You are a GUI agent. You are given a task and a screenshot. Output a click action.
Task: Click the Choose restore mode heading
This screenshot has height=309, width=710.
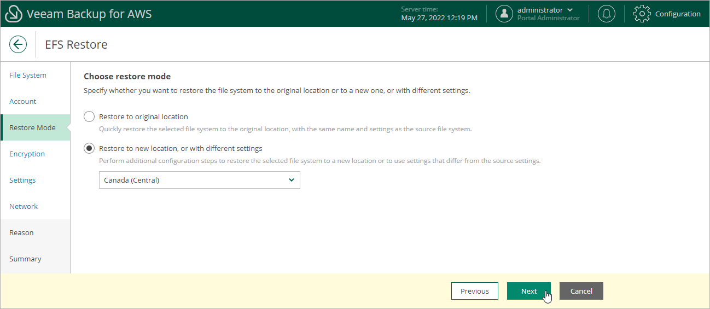(127, 77)
